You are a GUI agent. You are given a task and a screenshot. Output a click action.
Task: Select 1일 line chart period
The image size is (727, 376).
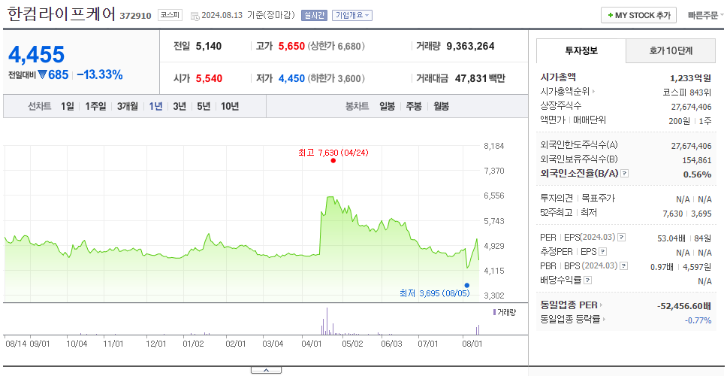(68, 106)
